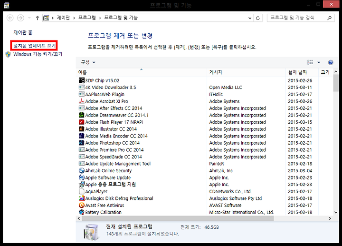Select the Micro-Star International Co., Ltd. cell

(241, 212)
